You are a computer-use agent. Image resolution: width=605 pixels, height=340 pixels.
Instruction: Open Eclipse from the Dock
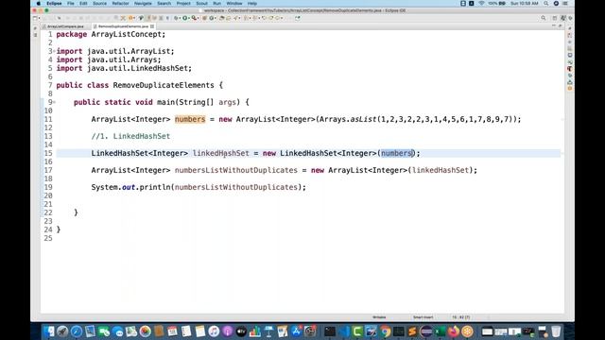(x=426, y=331)
